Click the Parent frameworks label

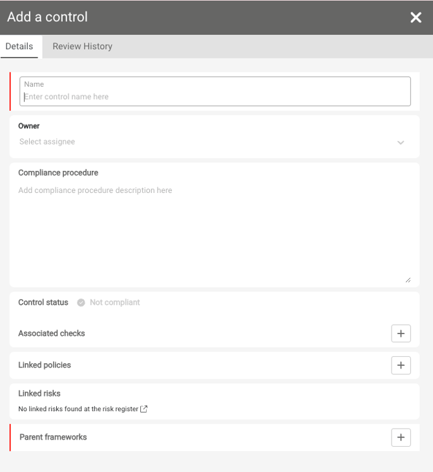click(53, 437)
